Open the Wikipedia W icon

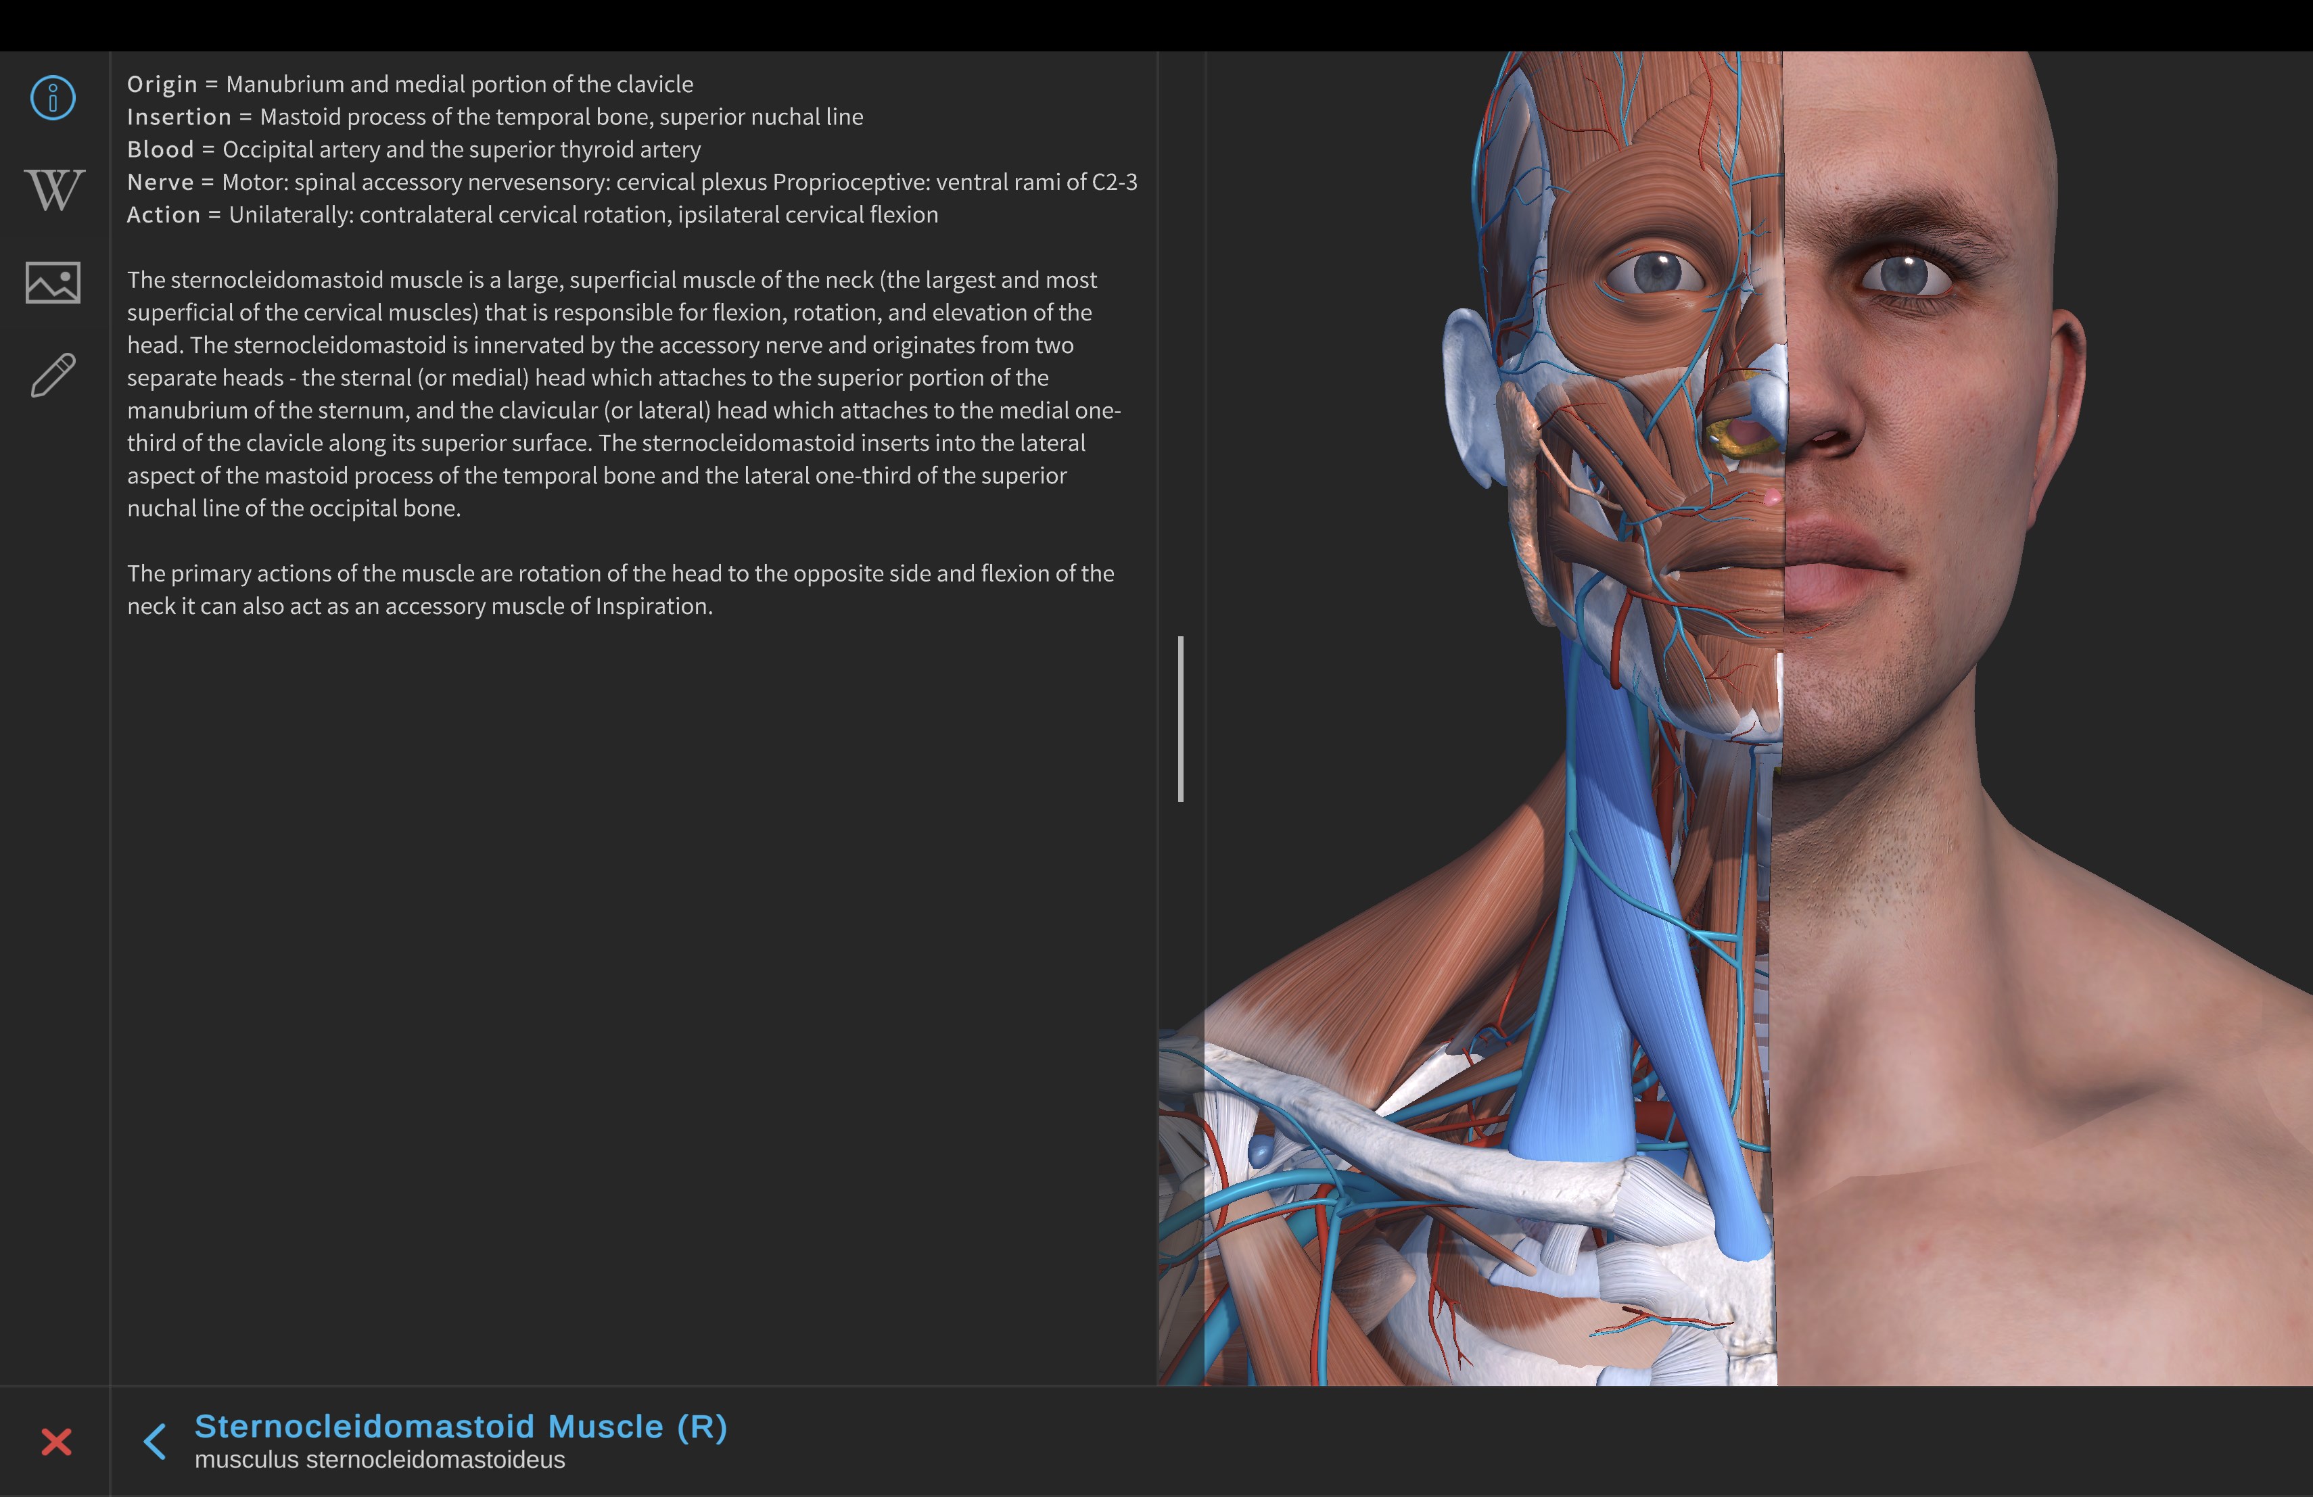pyautogui.click(x=53, y=189)
